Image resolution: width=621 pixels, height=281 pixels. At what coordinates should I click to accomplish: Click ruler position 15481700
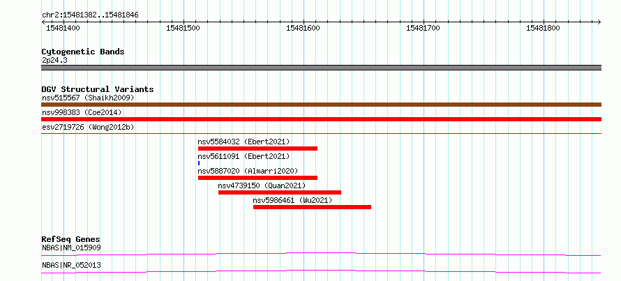pyautogui.click(x=424, y=28)
